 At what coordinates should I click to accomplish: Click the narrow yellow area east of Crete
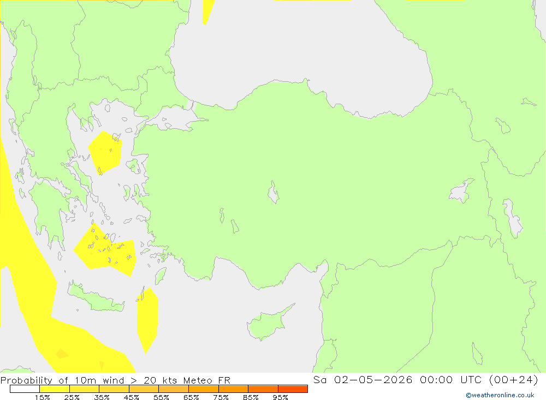[x=147, y=320]
